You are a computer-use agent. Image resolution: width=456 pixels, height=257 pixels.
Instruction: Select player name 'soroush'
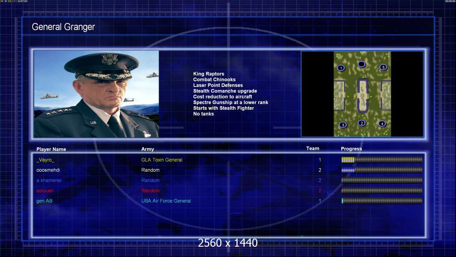pyautogui.click(x=45, y=191)
